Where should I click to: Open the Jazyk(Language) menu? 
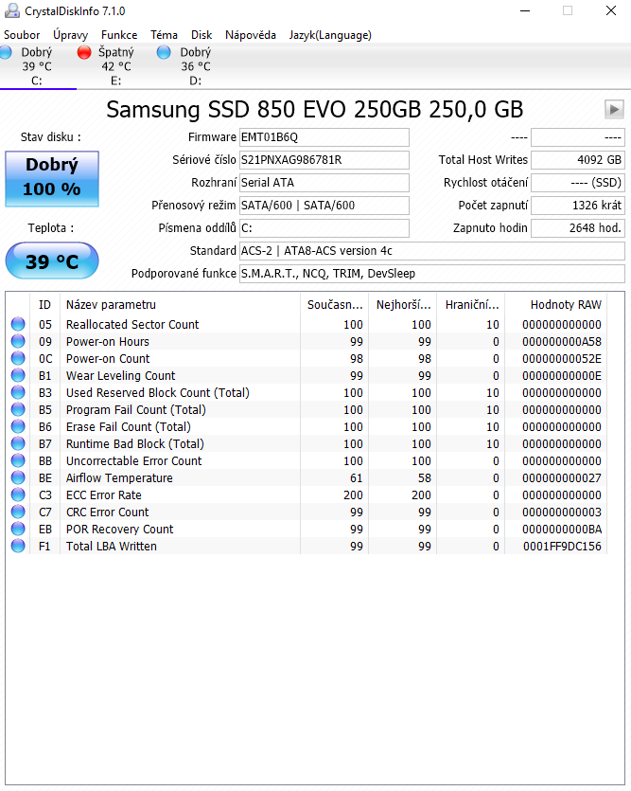(x=330, y=35)
